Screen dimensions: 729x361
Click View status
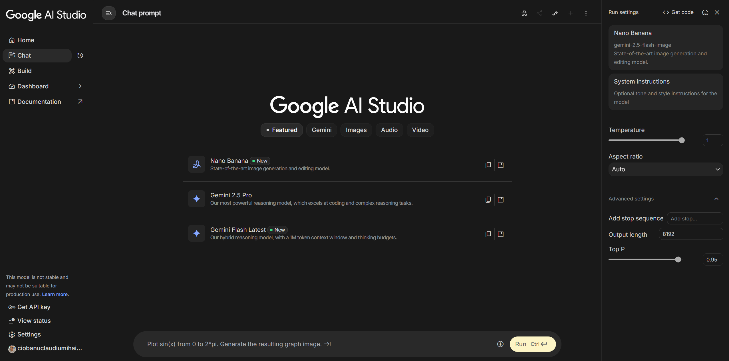[x=29, y=321]
